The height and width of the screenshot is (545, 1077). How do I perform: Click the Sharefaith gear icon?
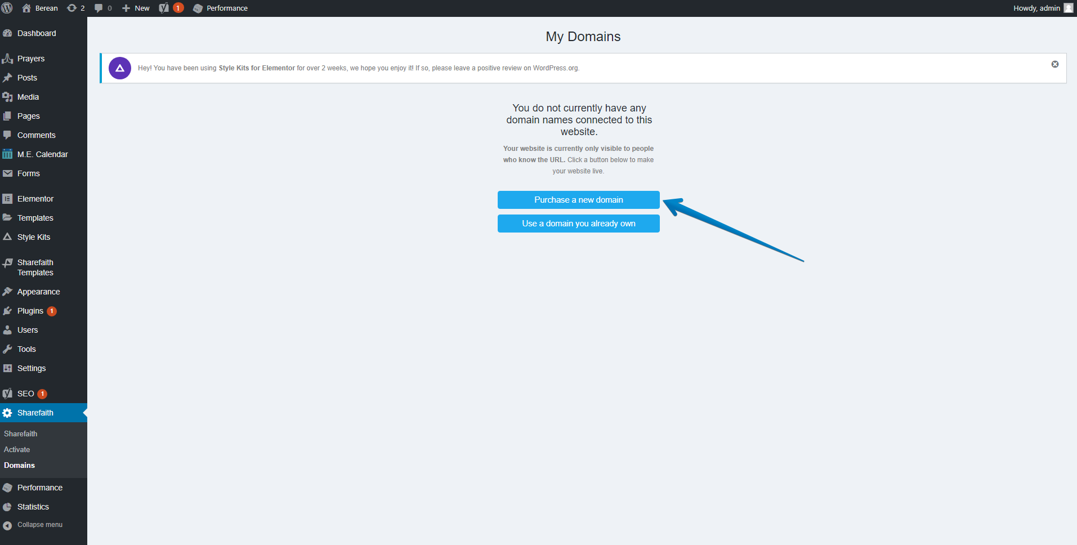(7, 413)
